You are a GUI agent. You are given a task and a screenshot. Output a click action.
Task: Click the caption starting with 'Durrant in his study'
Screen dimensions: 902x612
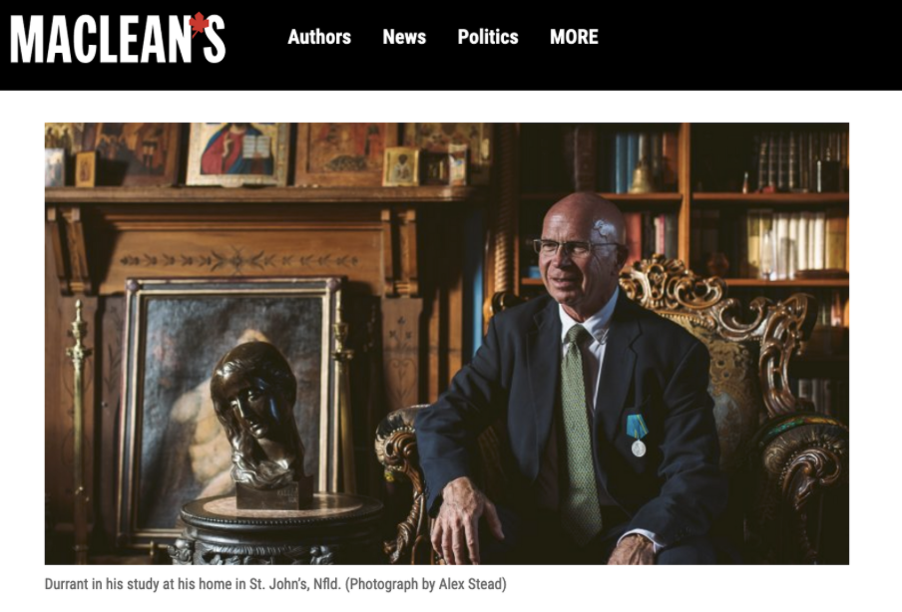pyautogui.click(x=275, y=584)
